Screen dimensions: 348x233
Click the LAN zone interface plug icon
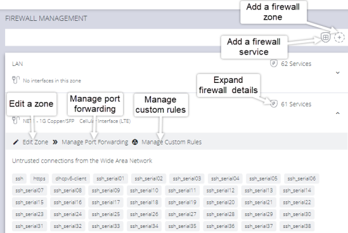tap(16, 80)
